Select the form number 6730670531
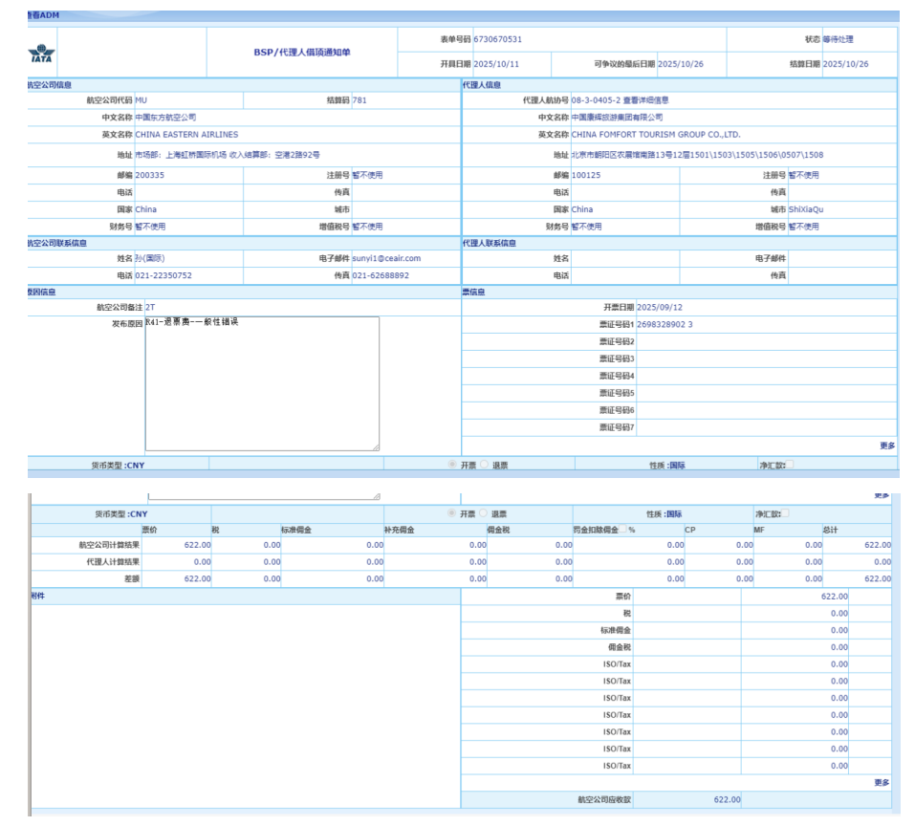915x826 pixels. click(497, 39)
